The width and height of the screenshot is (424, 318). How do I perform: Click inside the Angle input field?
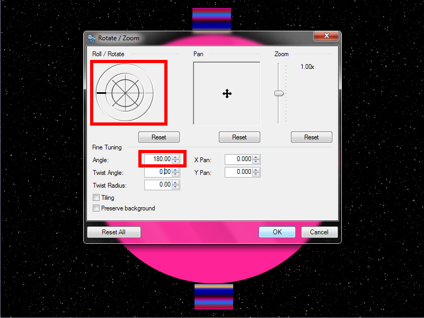[158, 159]
